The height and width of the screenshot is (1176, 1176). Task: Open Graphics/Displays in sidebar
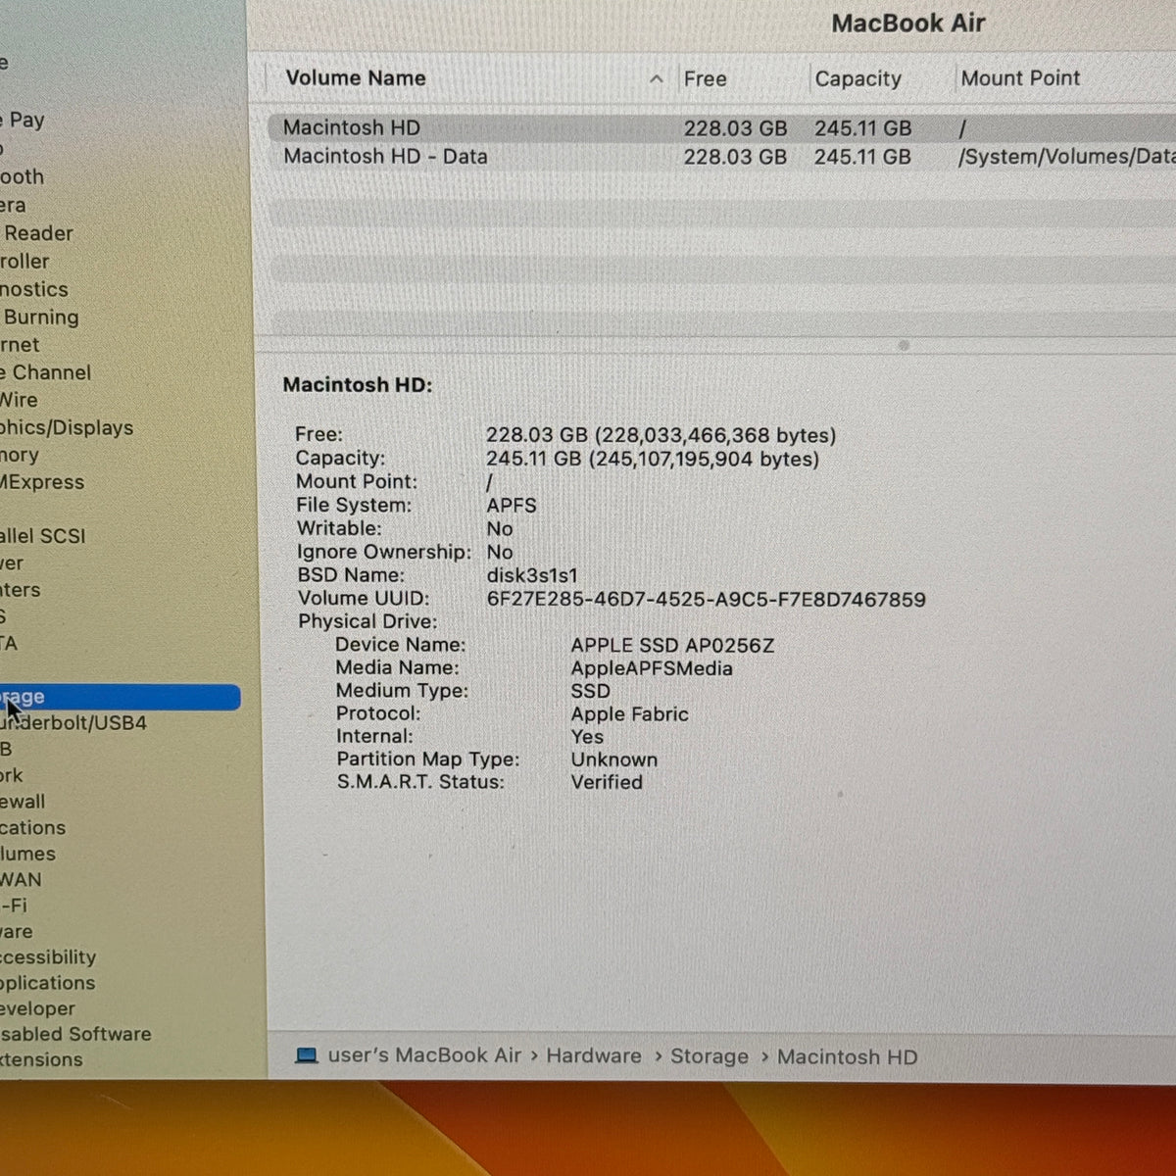[67, 427]
